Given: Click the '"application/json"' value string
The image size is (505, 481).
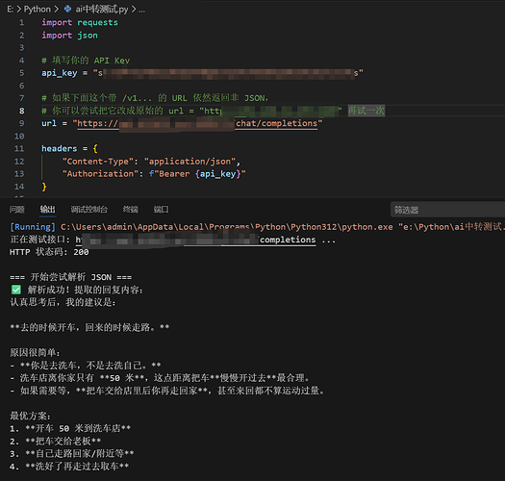Looking at the screenshot, I should pos(189,162).
